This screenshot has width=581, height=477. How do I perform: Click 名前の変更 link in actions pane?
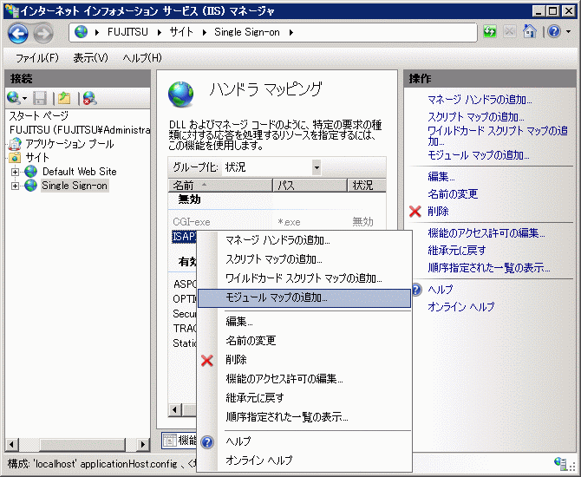click(453, 194)
